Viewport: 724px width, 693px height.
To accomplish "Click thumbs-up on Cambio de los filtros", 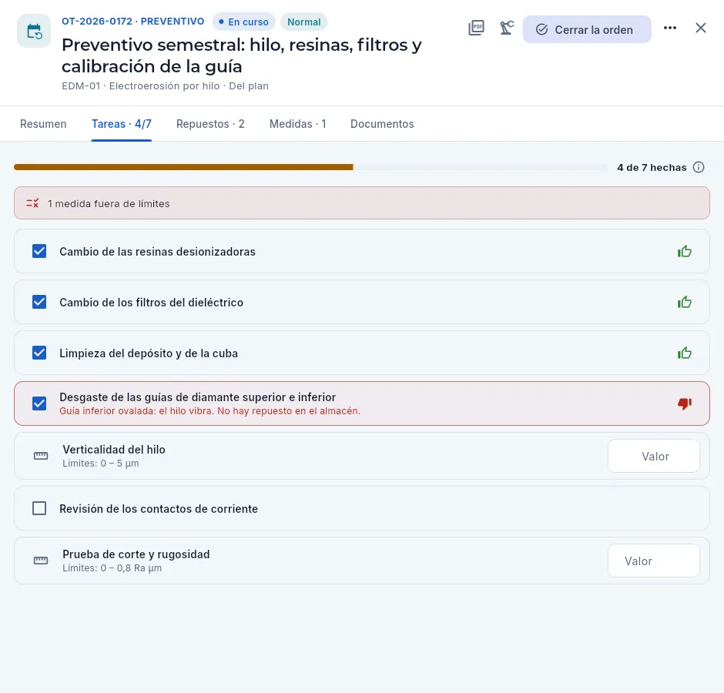I will click(684, 303).
